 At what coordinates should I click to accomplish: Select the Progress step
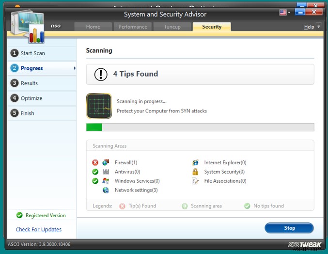point(42,68)
